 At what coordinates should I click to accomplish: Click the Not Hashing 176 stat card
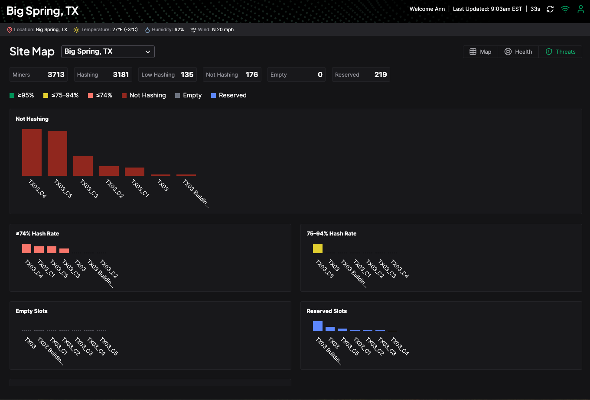(232, 74)
